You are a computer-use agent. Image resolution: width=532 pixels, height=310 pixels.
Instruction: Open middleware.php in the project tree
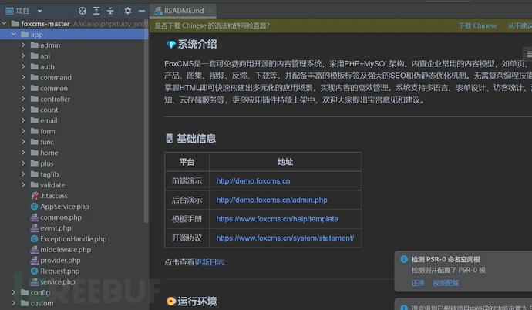(66, 250)
